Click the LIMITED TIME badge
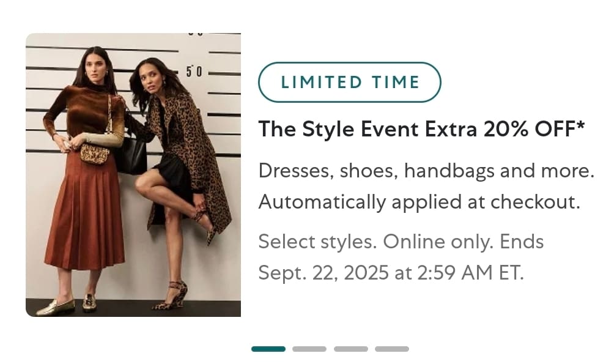 [349, 82]
